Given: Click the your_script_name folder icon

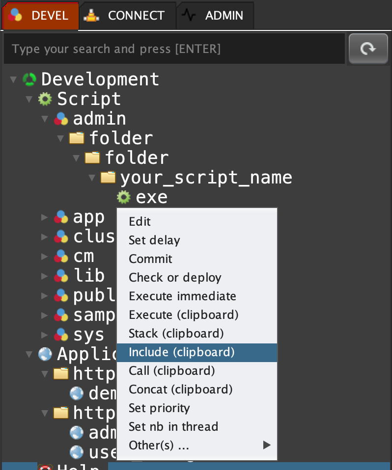Looking at the screenshot, I should click(108, 177).
